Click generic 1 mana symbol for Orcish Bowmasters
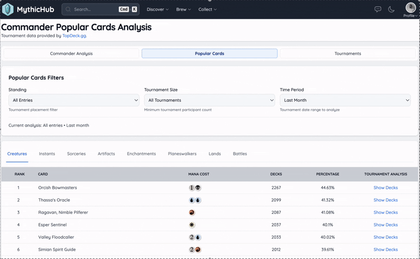 (192, 188)
